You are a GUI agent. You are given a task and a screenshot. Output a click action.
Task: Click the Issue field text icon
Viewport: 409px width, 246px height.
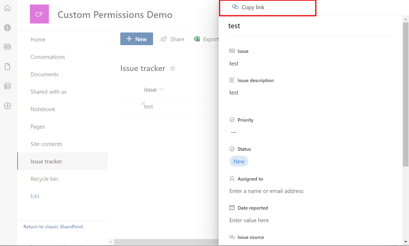pos(232,51)
